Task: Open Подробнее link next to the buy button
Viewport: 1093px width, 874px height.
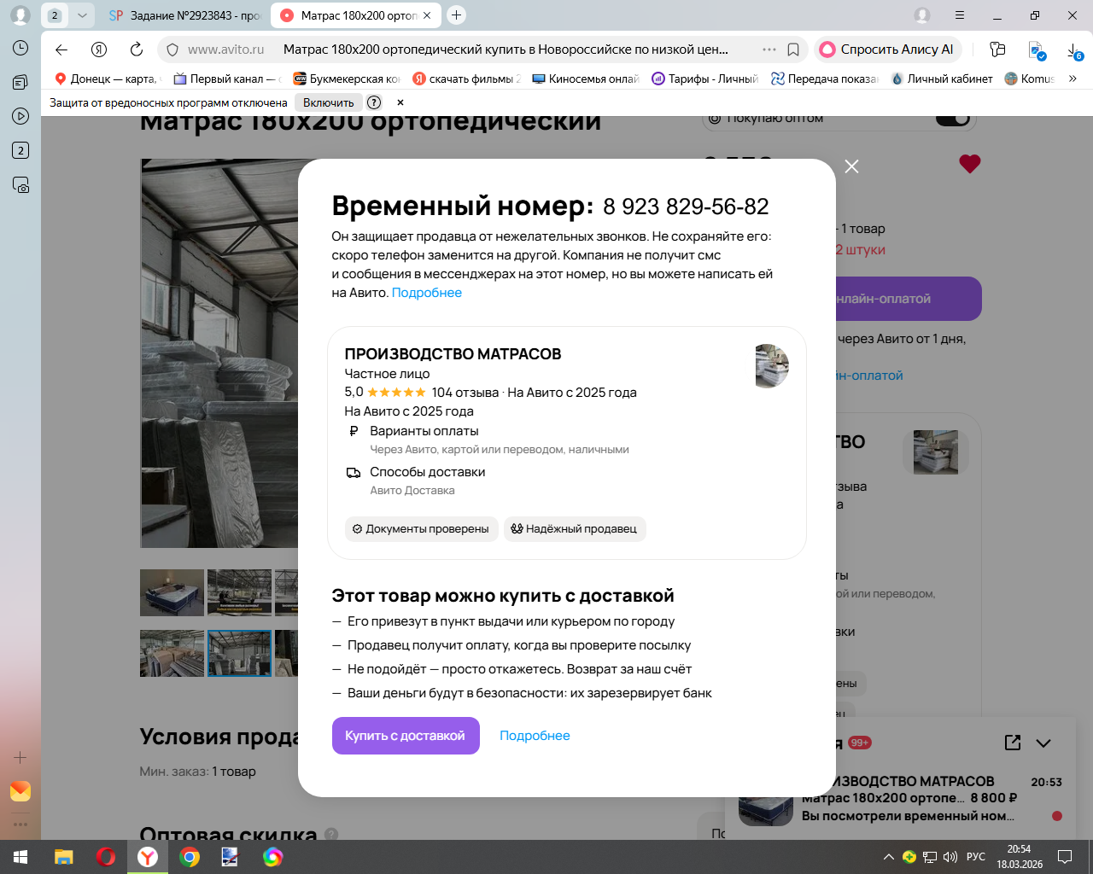Action: 535,736
